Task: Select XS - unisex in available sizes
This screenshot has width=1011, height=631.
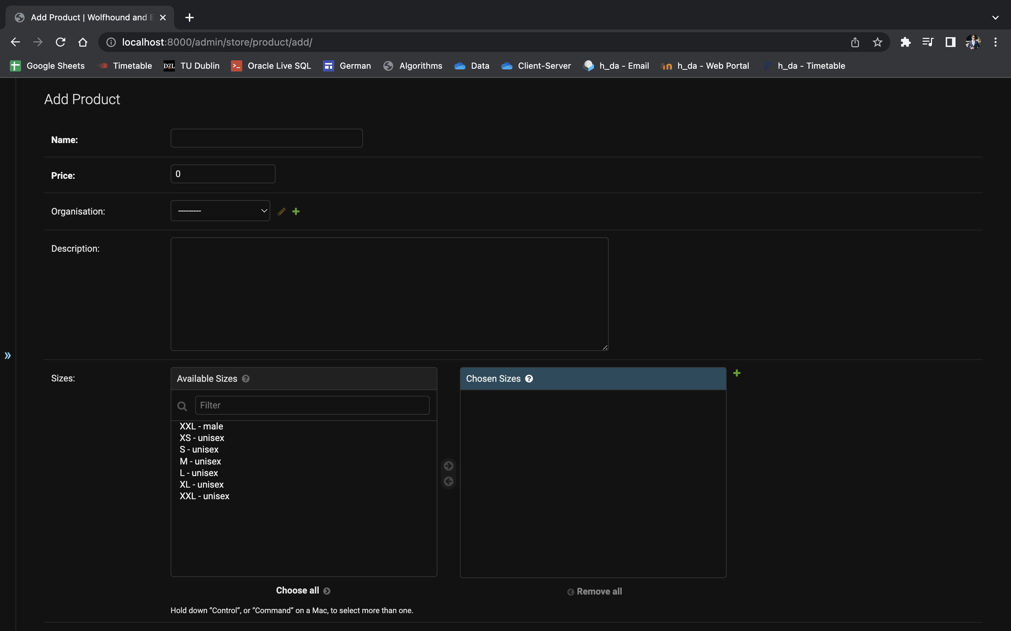Action: click(202, 438)
